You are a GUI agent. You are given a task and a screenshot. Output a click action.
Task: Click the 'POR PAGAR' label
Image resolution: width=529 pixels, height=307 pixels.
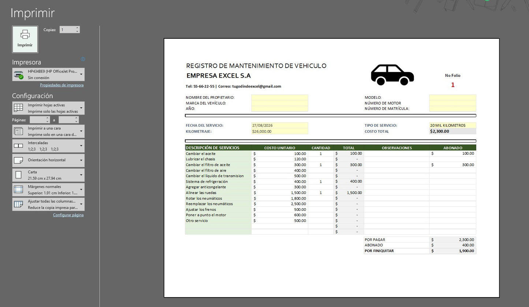375,240
